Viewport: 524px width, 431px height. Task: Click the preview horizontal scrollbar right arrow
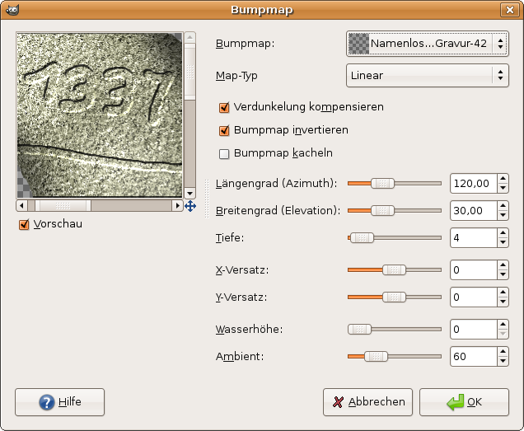177,206
